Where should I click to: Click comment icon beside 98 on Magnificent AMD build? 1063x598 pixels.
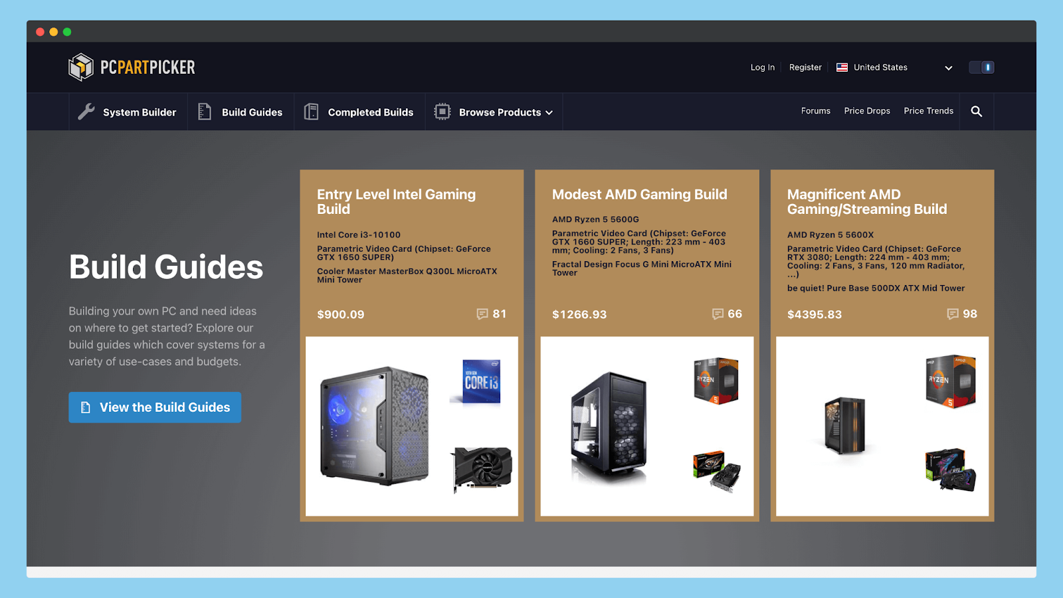(953, 314)
